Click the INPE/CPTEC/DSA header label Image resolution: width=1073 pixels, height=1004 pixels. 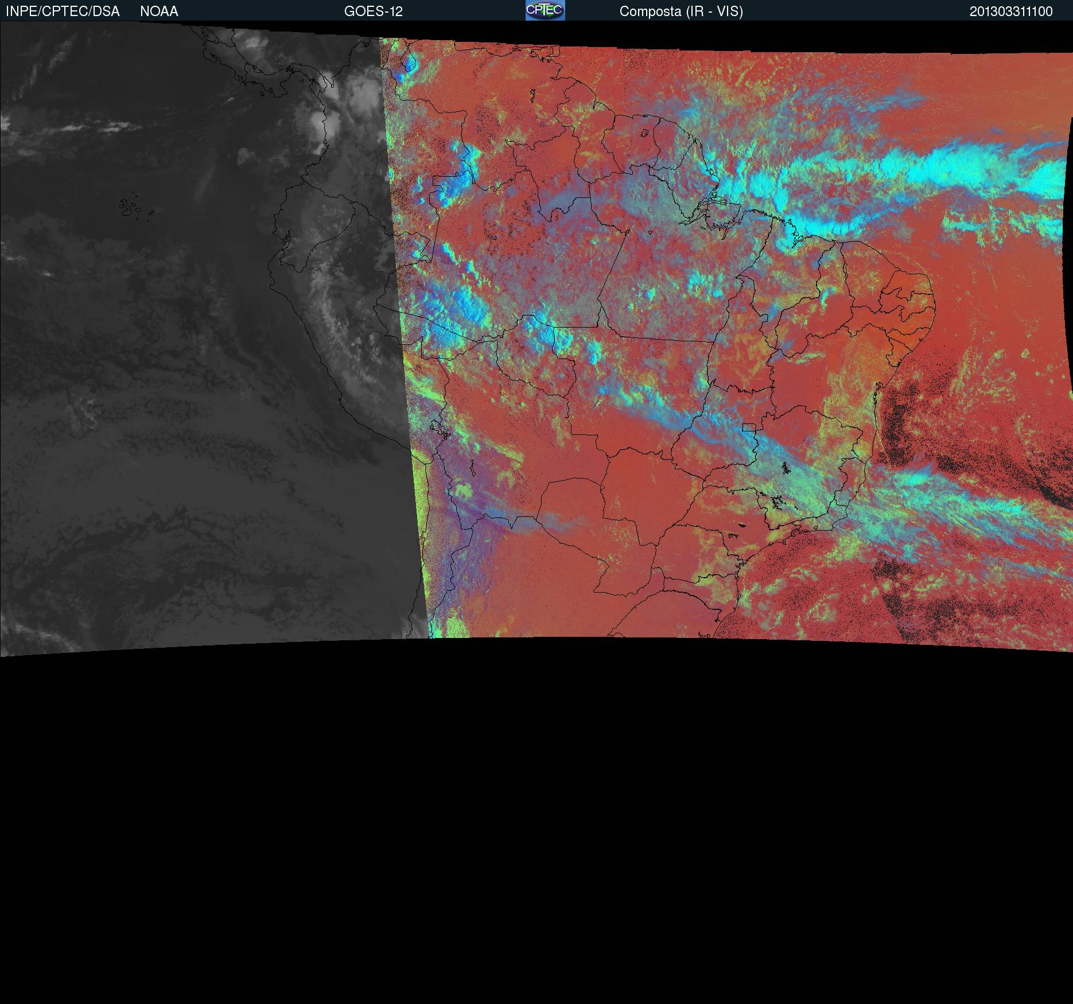(63, 11)
